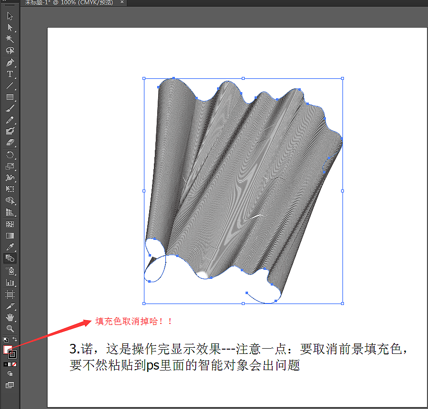Select the Selection tool (black arrow)

point(10,16)
